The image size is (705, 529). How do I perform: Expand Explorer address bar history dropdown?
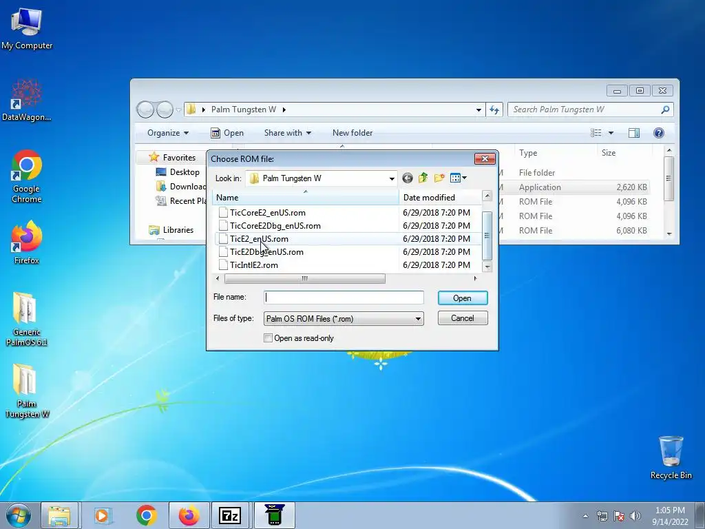point(478,110)
